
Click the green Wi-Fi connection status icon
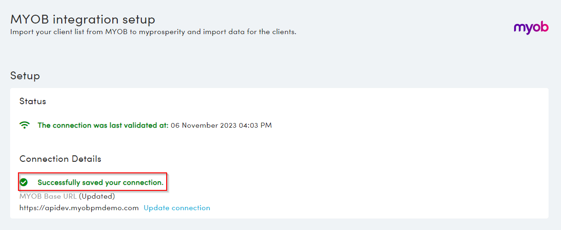tap(25, 125)
